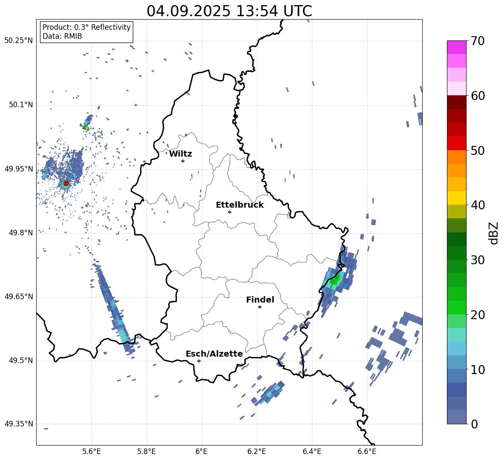Click the 20 value on colorbar
Image resolution: width=504 pixels, height=460 pixels.
[x=478, y=315]
